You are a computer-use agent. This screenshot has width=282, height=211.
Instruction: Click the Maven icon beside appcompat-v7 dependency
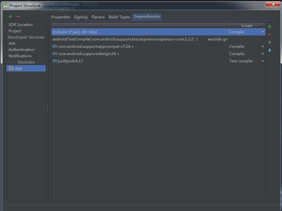click(x=55, y=47)
